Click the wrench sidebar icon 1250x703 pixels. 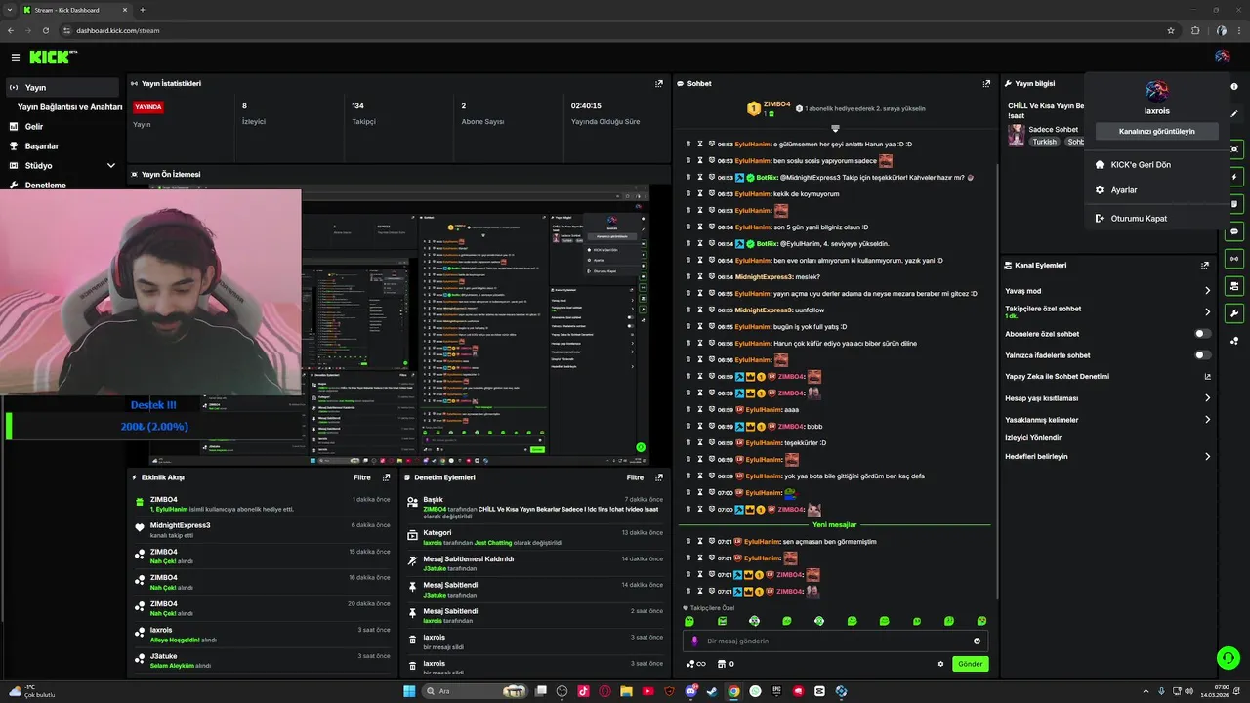pos(1234,313)
